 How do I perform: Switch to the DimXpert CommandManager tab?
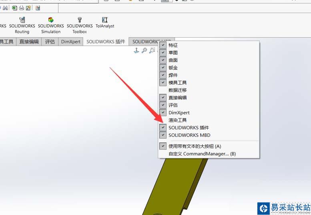click(x=70, y=42)
